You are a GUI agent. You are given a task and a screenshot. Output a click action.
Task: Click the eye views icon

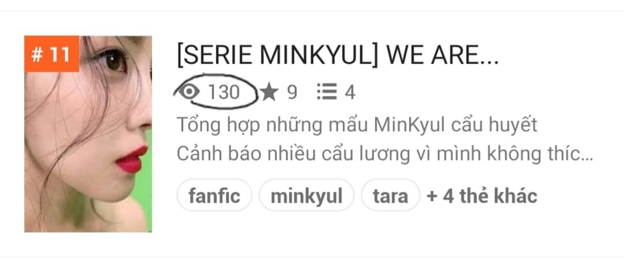click(x=188, y=92)
